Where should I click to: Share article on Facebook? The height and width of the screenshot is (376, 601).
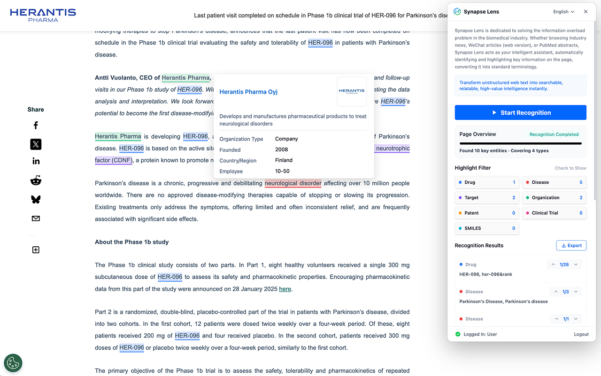click(36, 125)
